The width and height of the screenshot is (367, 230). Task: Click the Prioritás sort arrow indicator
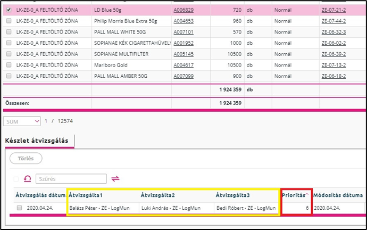(307, 194)
